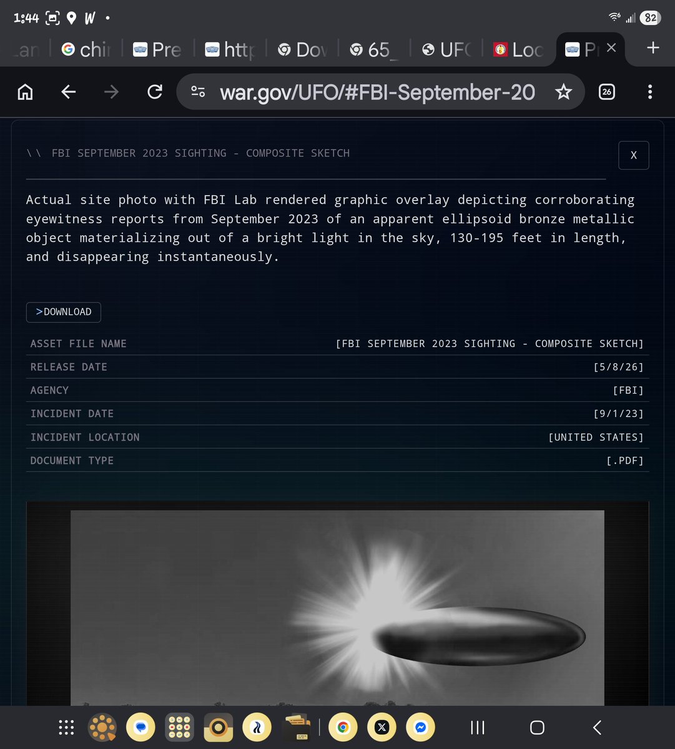The image size is (675, 749).
Task: Select the INCIDENT DATE label
Action: pyautogui.click(x=72, y=414)
